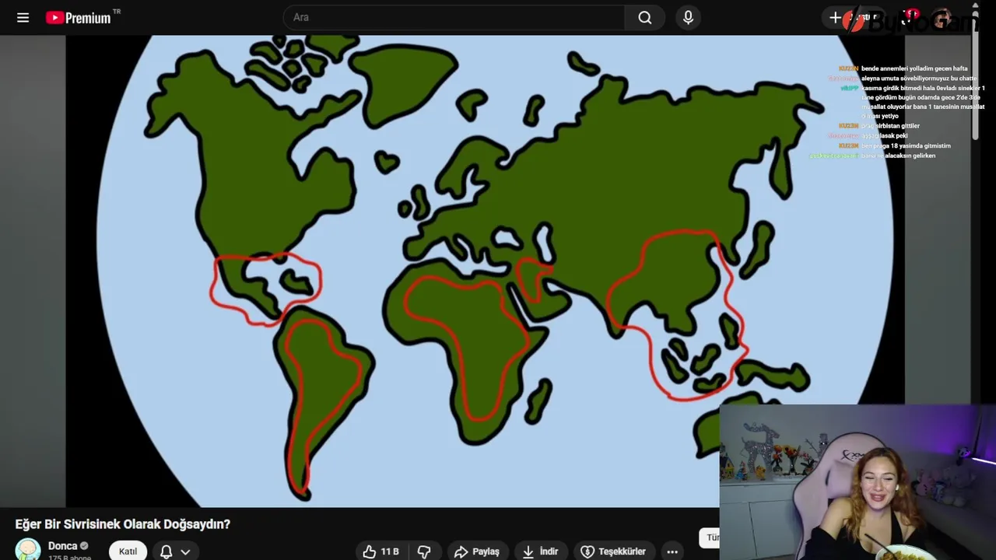Click the verified badge beside Donca
Screen dimensions: 996x560
[84, 546]
